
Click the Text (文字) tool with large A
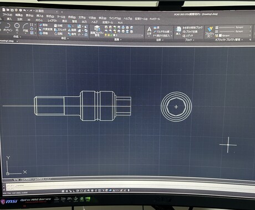click(x=149, y=31)
